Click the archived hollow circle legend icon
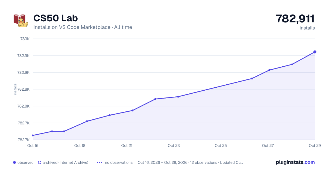 click(x=40, y=162)
